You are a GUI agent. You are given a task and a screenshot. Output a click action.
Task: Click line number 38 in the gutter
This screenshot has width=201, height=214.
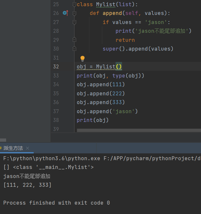(x=56, y=120)
